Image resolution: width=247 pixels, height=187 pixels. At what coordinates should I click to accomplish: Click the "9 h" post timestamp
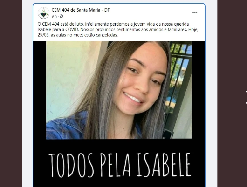pos(54,16)
